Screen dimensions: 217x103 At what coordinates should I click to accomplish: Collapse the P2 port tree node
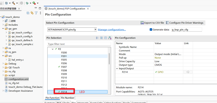[53, 49]
